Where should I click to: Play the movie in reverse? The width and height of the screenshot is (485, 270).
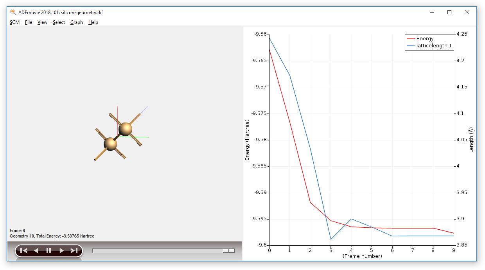[x=36, y=251]
